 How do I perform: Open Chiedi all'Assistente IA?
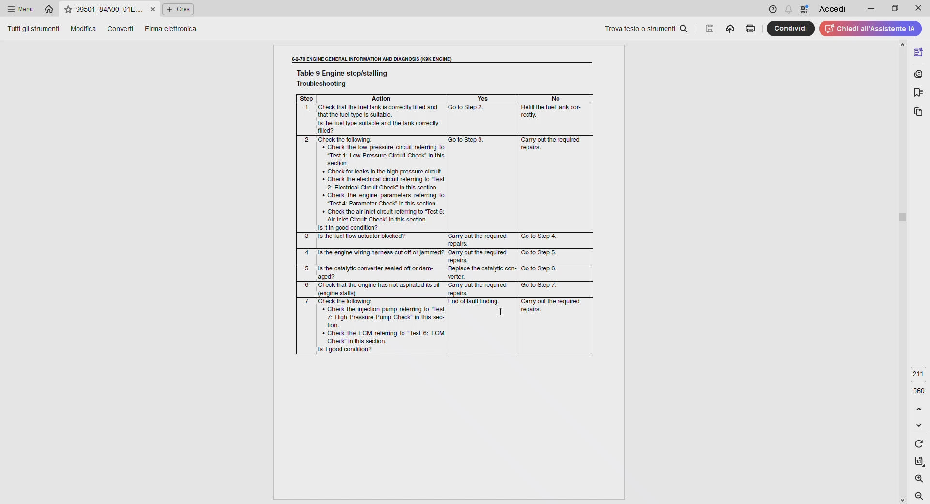coord(870,29)
